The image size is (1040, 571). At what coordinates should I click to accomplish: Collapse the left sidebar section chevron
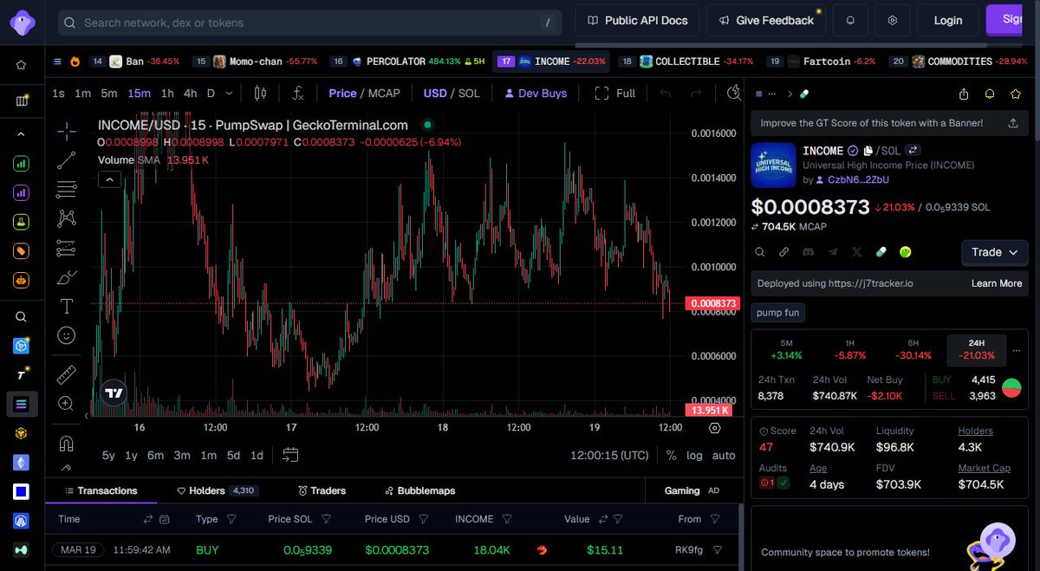(21, 134)
